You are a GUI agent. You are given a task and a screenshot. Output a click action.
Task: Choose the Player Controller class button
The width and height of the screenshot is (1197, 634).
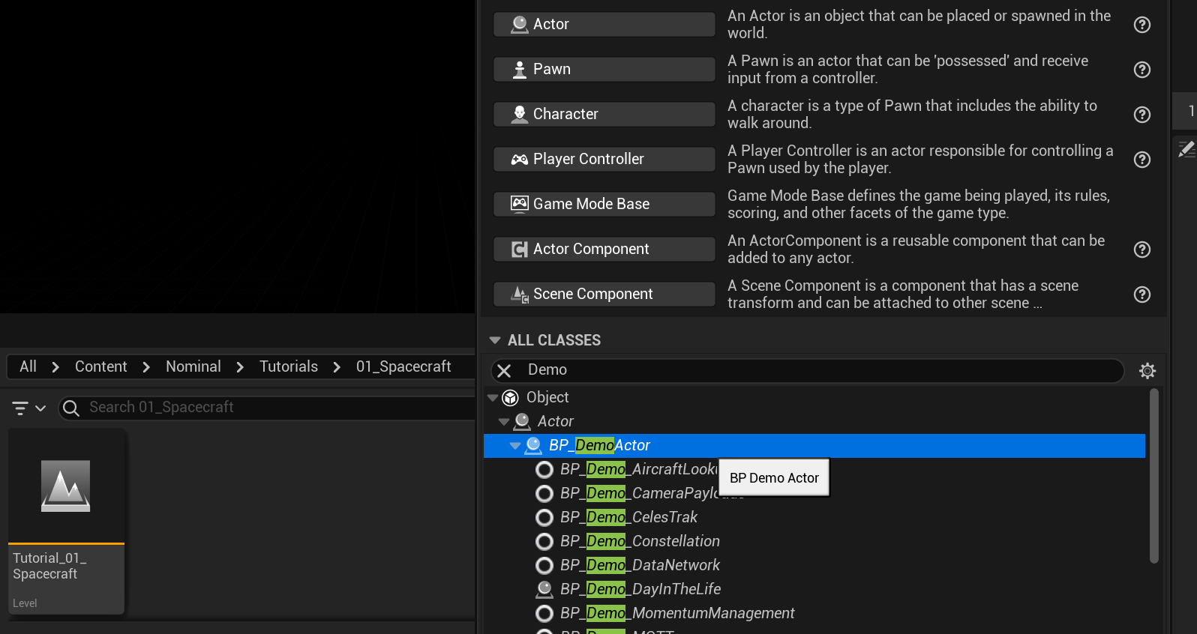(x=604, y=159)
